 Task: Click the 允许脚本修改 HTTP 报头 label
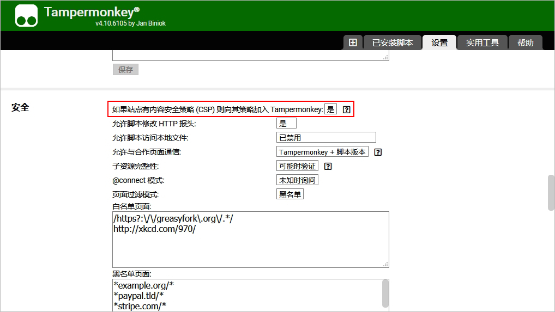point(154,124)
